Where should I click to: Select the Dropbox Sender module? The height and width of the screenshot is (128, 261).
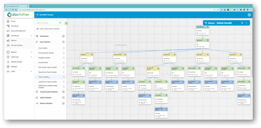(x=44, y=58)
